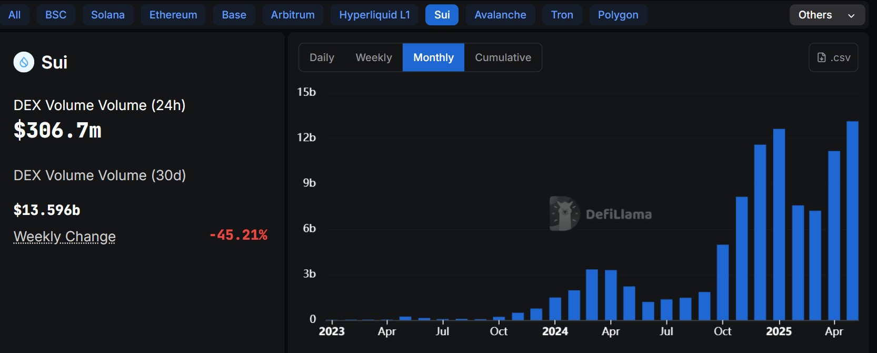Image resolution: width=877 pixels, height=353 pixels.
Task: Select Hyperliquid L1 chain
Action: click(374, 15)
